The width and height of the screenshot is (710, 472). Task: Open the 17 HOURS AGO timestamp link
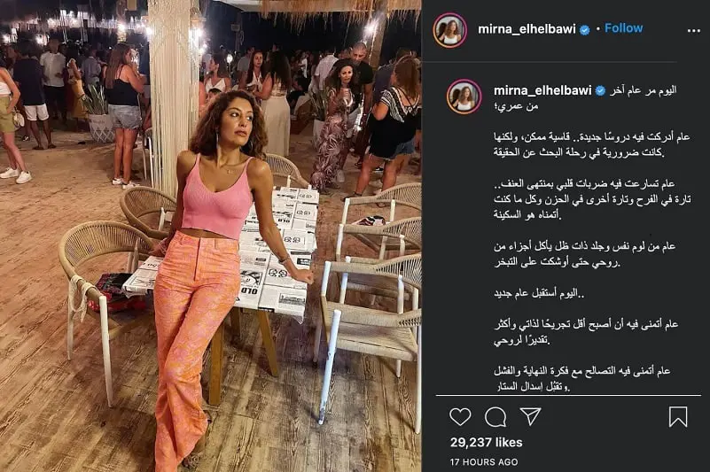click(x=484, y=462)
